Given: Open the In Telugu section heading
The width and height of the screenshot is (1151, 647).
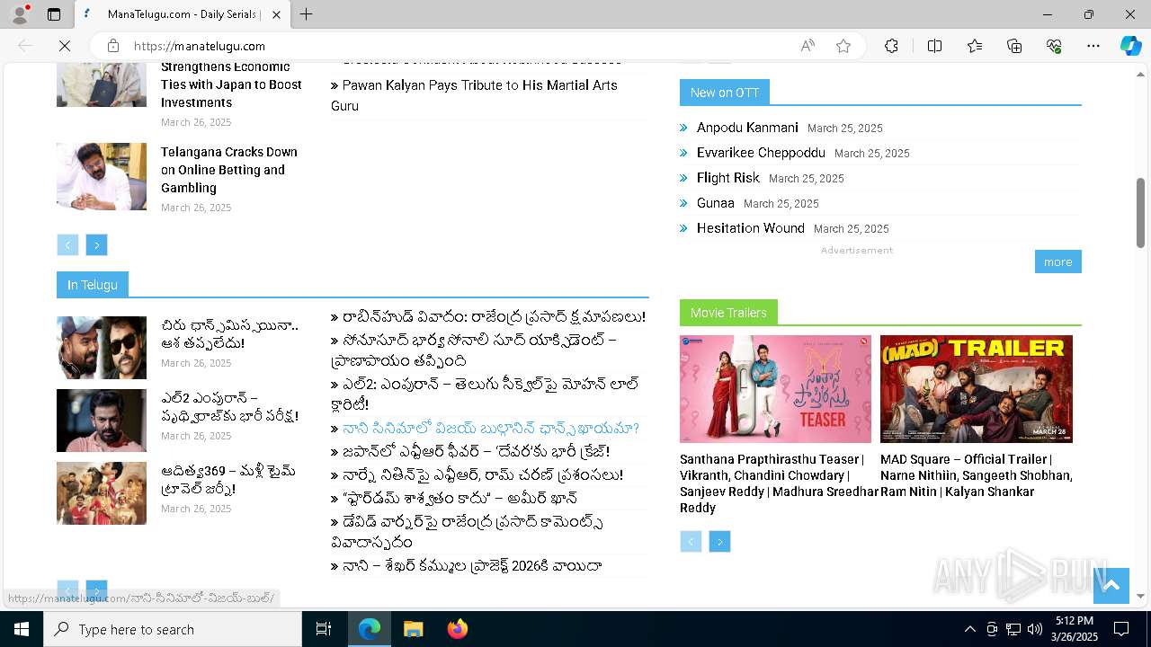Looking at the screenshot, I should [x=93, y=285].
